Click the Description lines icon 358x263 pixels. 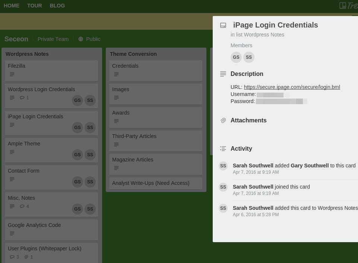[223, 74]
